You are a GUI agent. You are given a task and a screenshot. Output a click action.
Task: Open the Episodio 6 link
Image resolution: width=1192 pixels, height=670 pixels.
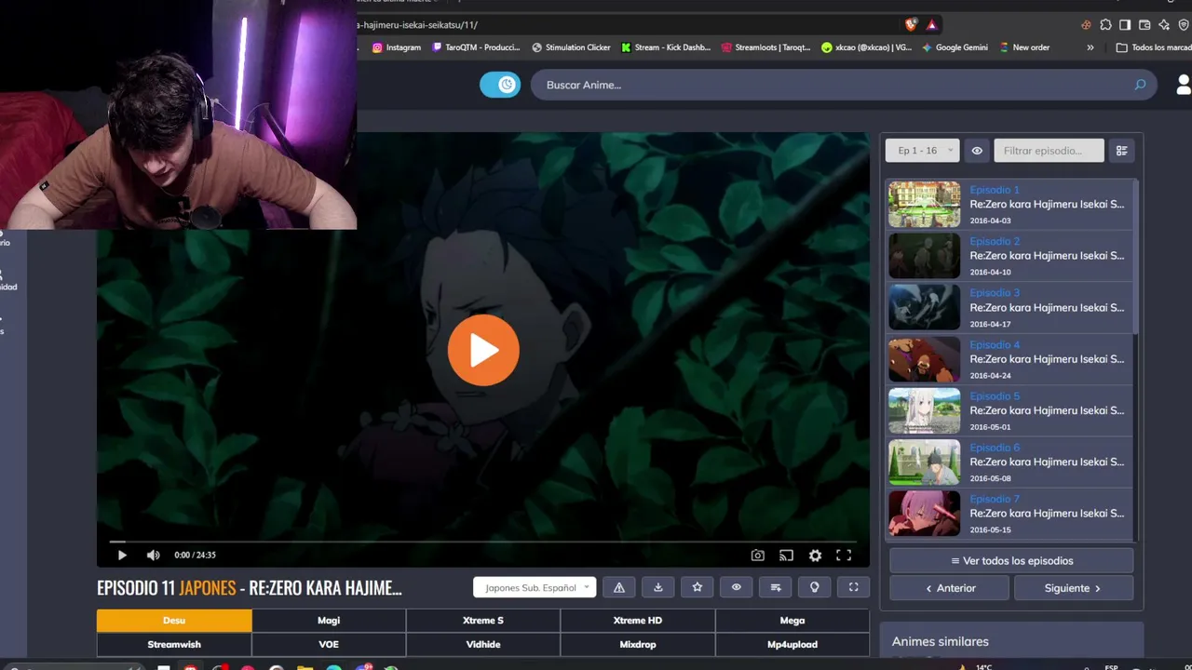995,448
